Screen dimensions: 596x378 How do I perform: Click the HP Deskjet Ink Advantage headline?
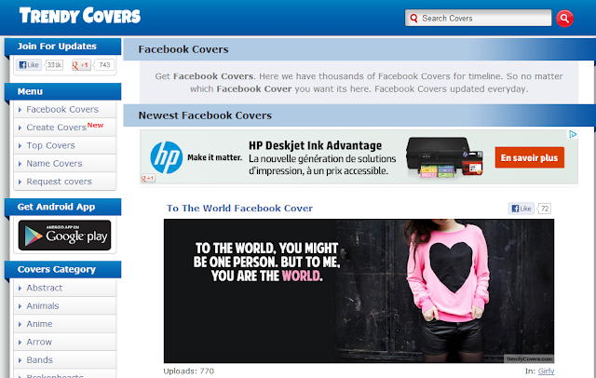tap(315, 145)
